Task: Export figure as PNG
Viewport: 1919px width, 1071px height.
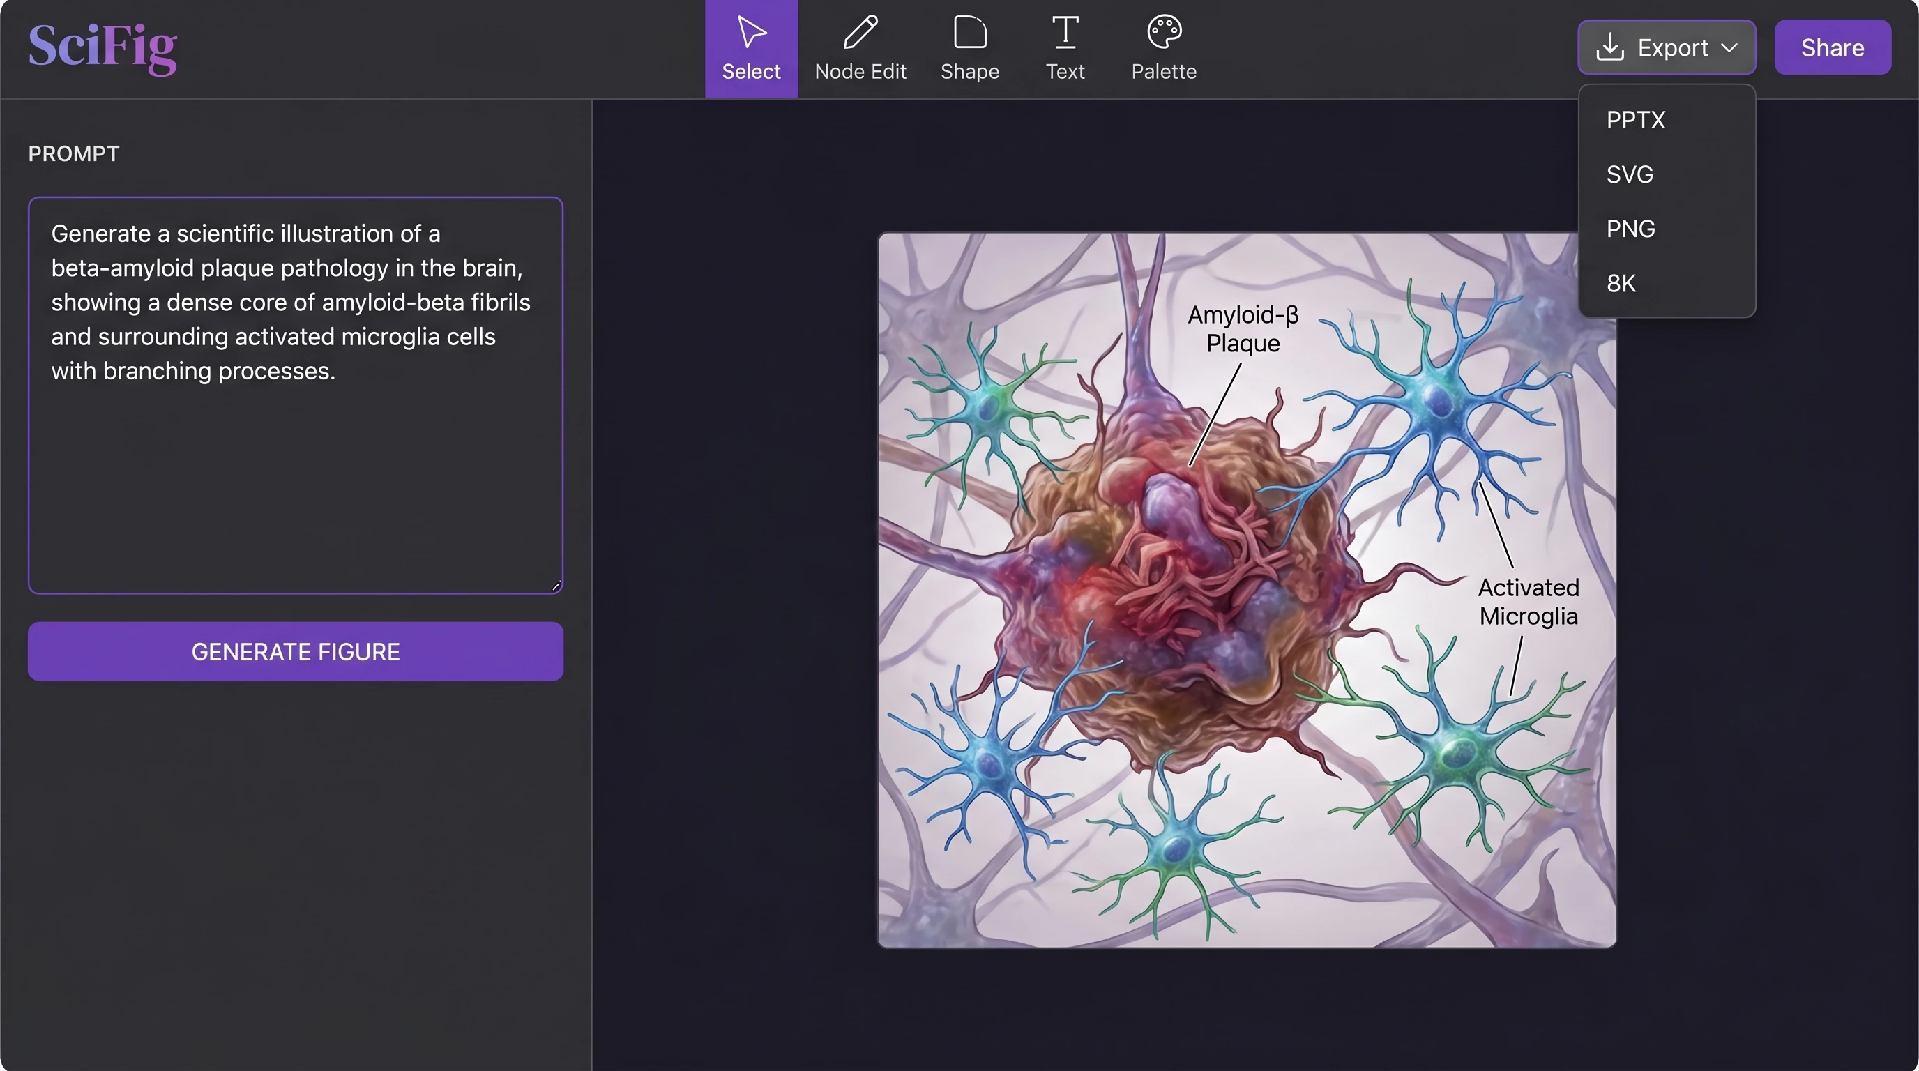Action: coord(1667,229)
